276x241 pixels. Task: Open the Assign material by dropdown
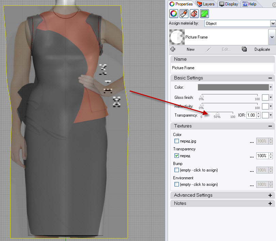[x=273, y=23]
